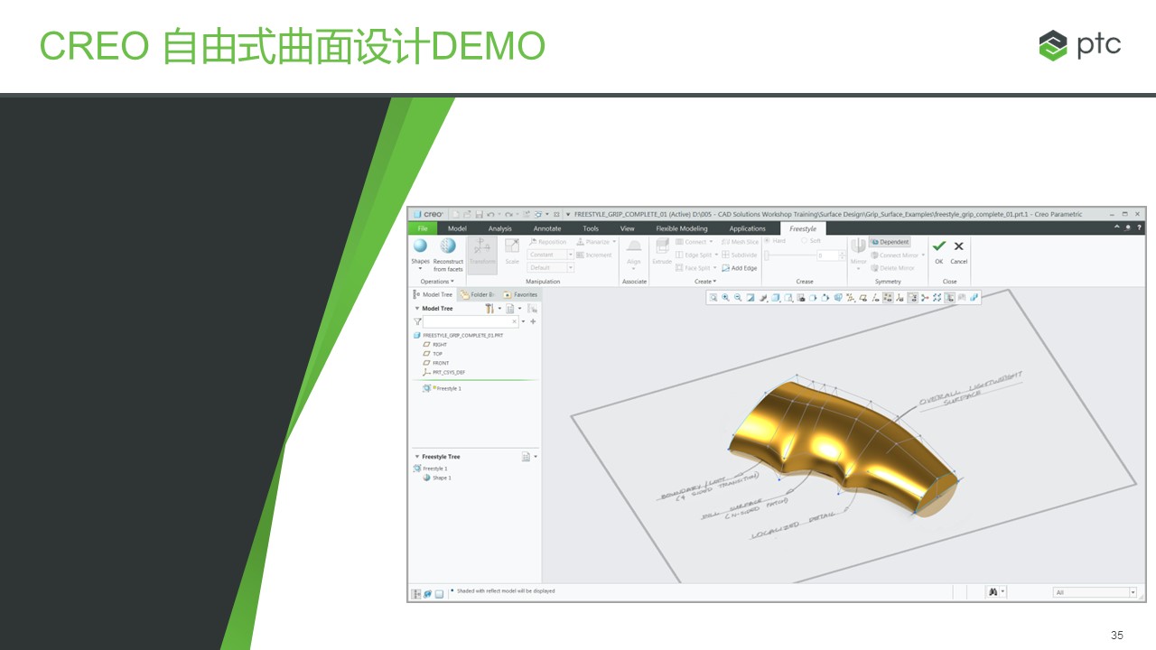Click the find binoculars icon in status bar
Viewport: 1156px width, 650px height.
coord(993,592)
